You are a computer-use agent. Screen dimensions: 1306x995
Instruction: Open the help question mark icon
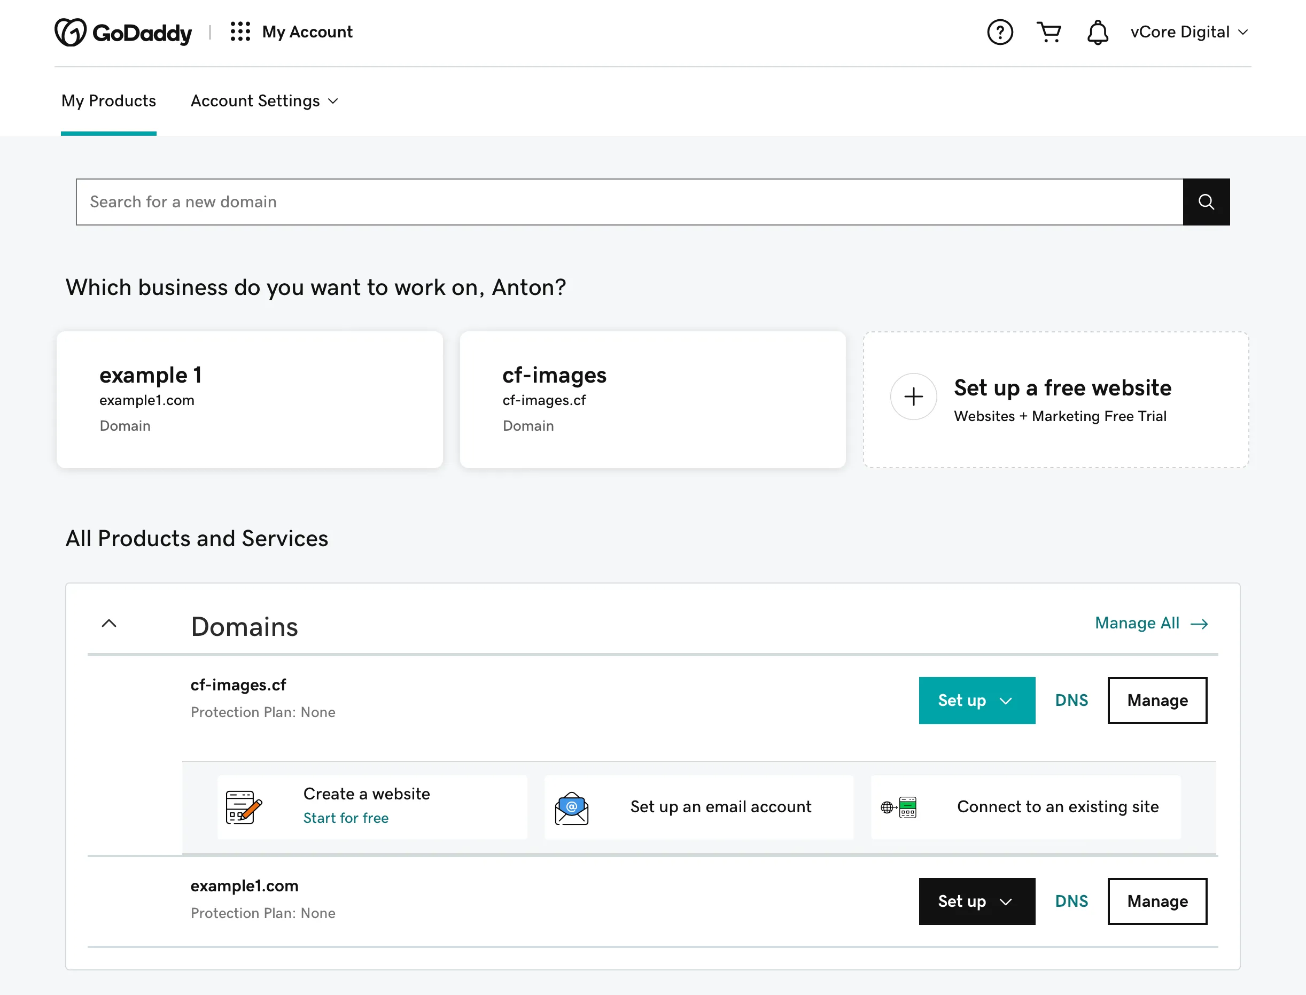[1000, 32]
